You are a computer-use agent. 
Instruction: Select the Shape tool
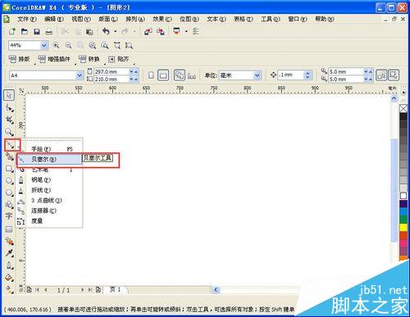tap(9, 108)
